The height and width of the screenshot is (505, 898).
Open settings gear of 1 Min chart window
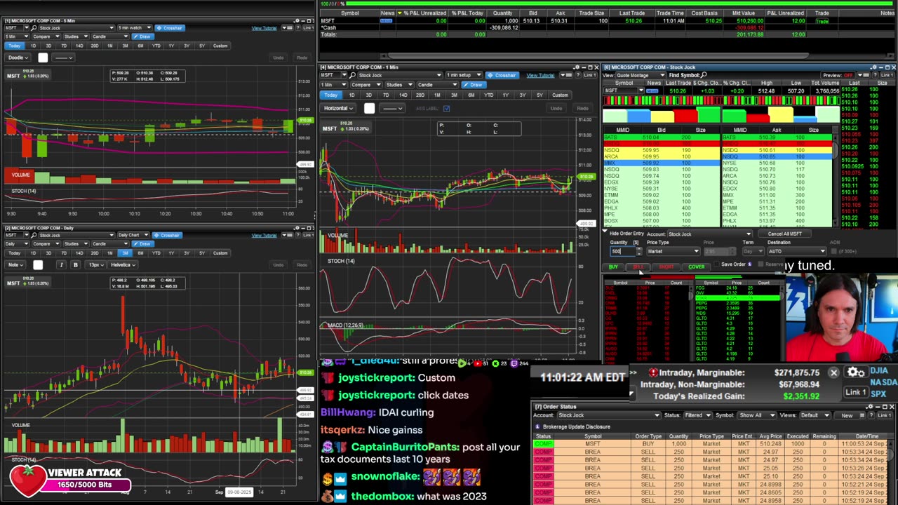tap(576, 68)
